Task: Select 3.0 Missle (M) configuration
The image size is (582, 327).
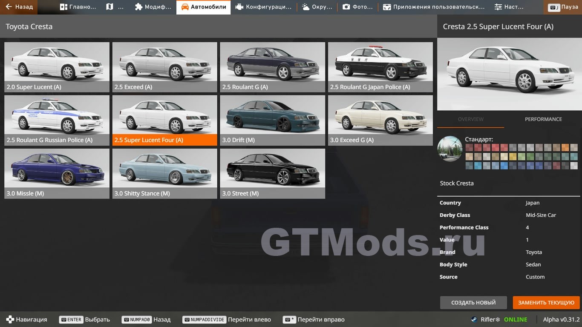Action: [x=57, y=173]
